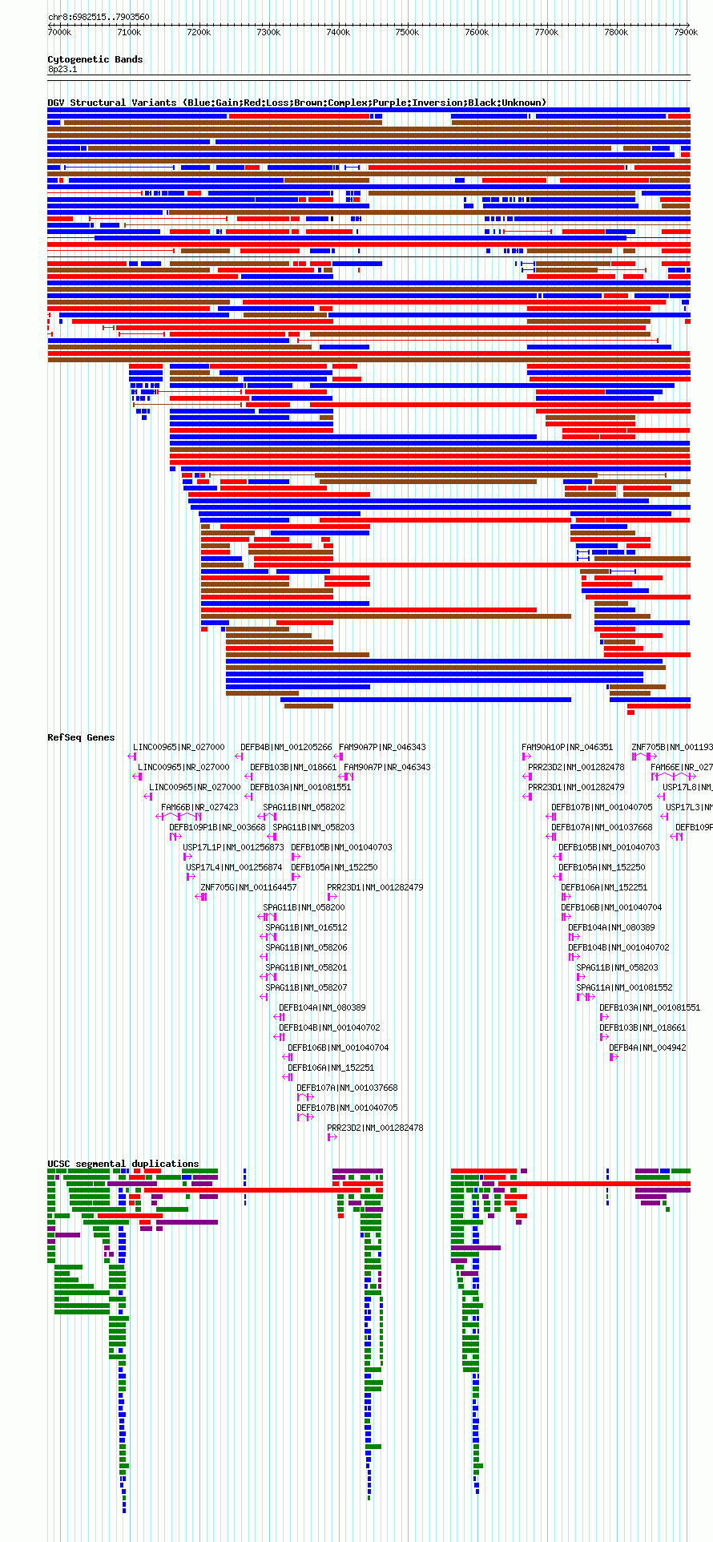The height and width of the screenshot is (1542, 713).
Task: Pick the 7400k ruler position
Action: click(338, 32)
